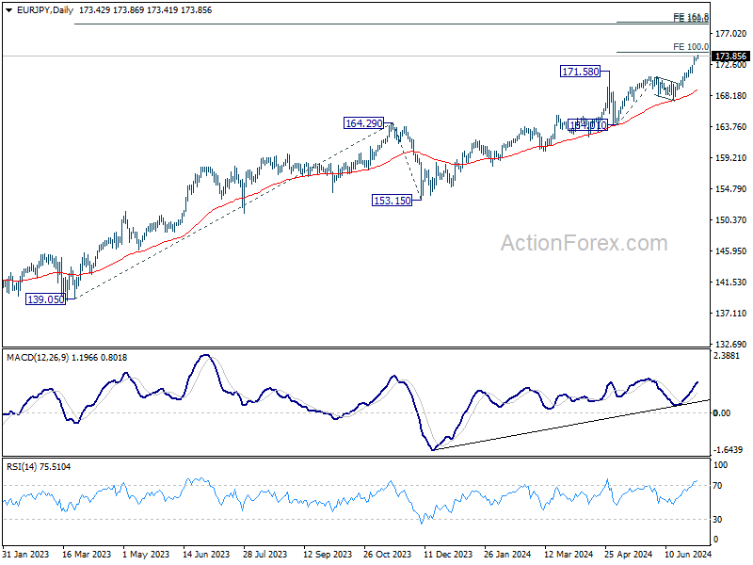Click the 28 Jul 2023 date label
Screen dimensions: 753x565
point(265,554)
